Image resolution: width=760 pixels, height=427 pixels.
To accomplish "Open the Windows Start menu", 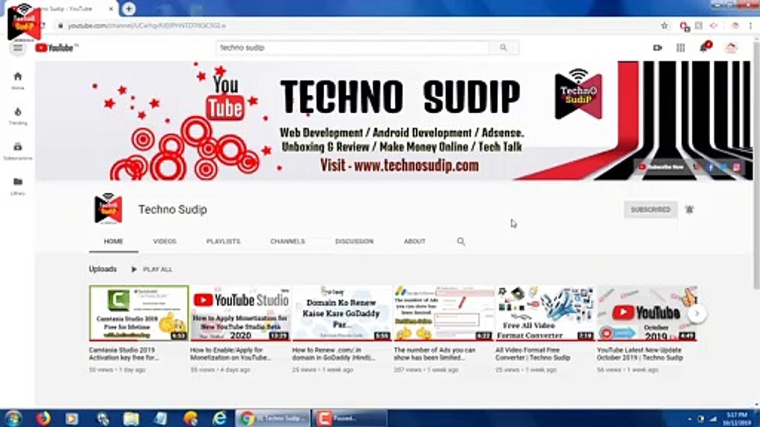I will (13, 418).
